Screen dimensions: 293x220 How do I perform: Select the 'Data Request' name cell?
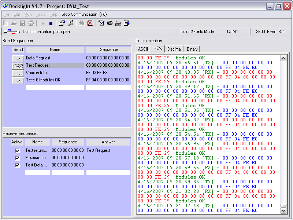point(55,58)
